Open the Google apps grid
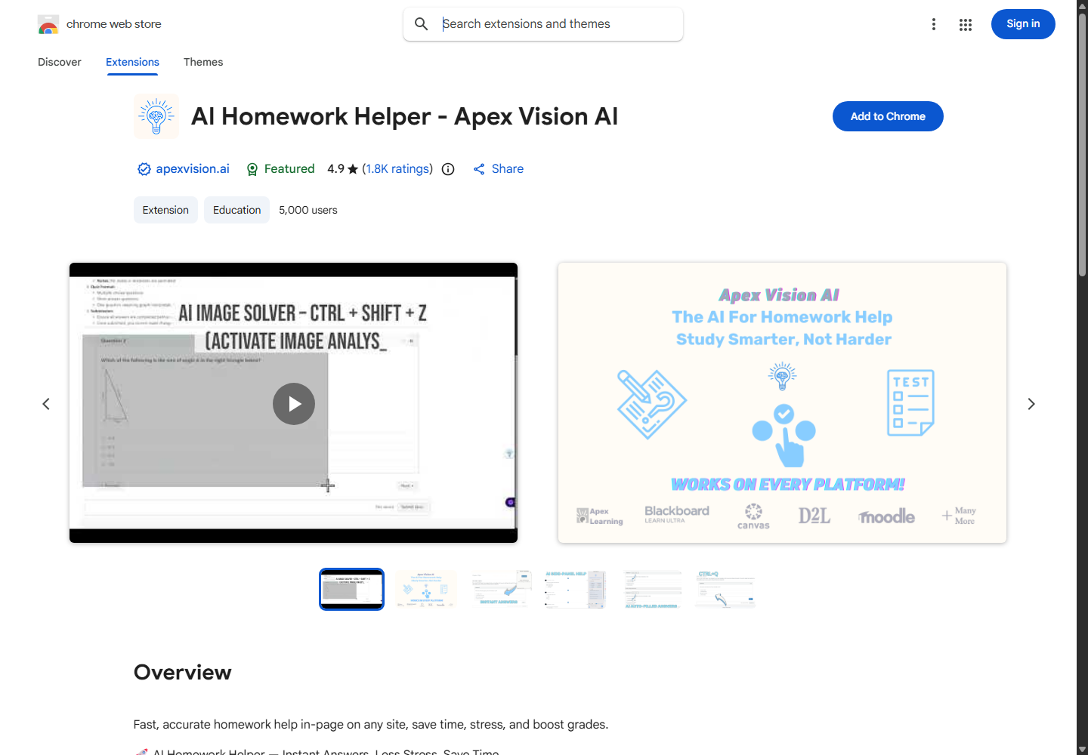Viewport: 1088px width, 755px height. 966,24
